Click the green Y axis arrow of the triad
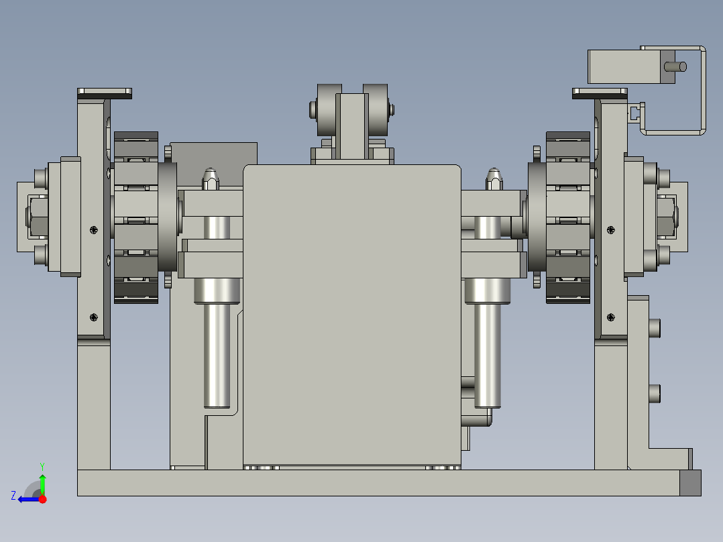Image resolution: width=723 pixels, height=542 pixels. point(42,484)
